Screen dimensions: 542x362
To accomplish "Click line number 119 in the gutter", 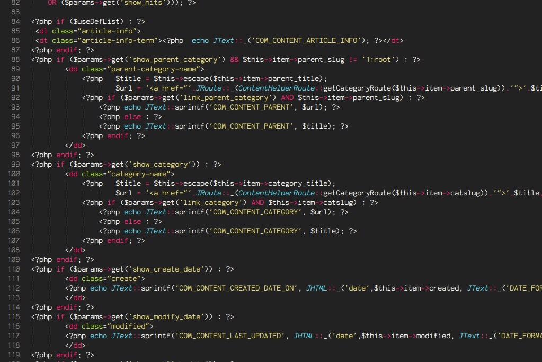I will pos(14,355).
